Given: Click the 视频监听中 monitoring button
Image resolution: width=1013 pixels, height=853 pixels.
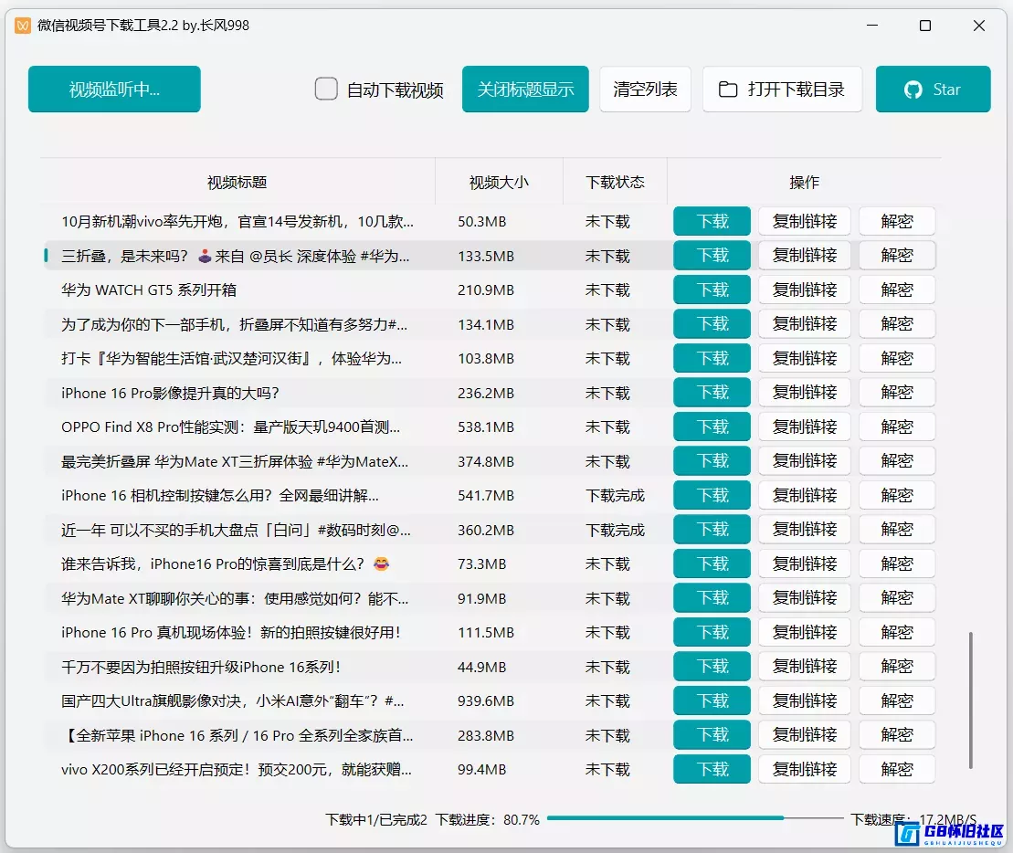Looking at the screenshot, I should tap(113, 90).
